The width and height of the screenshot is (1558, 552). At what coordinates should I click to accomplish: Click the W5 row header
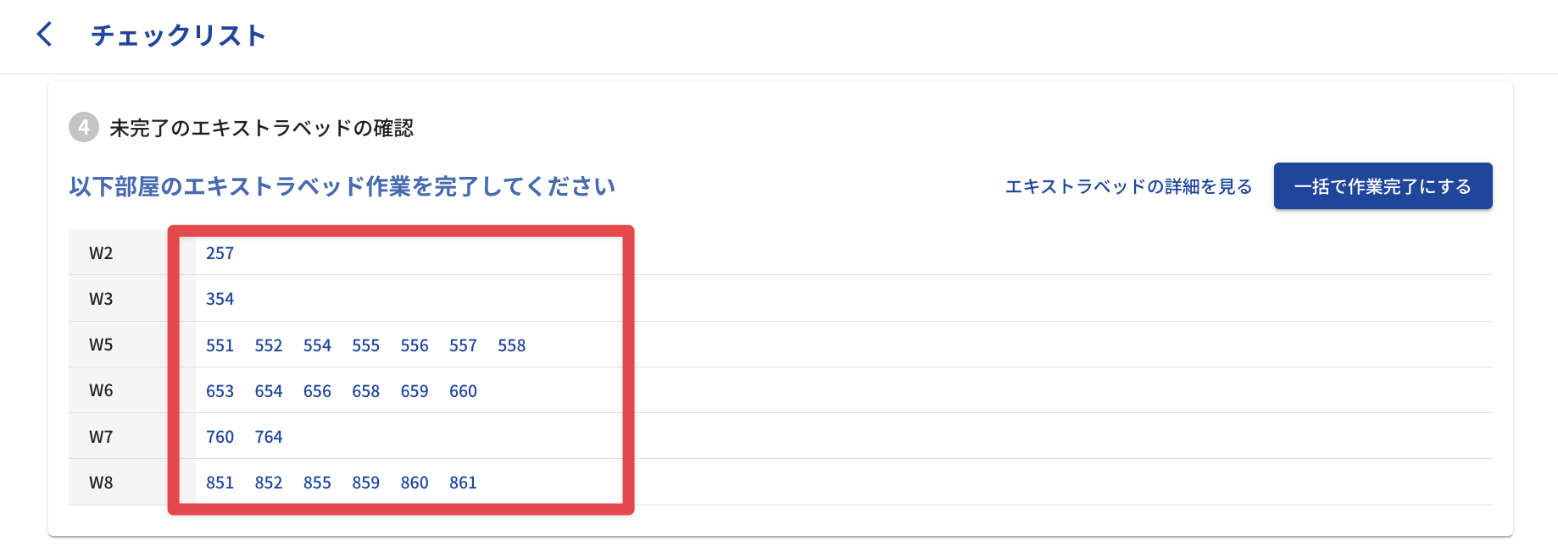pos(101,345)
